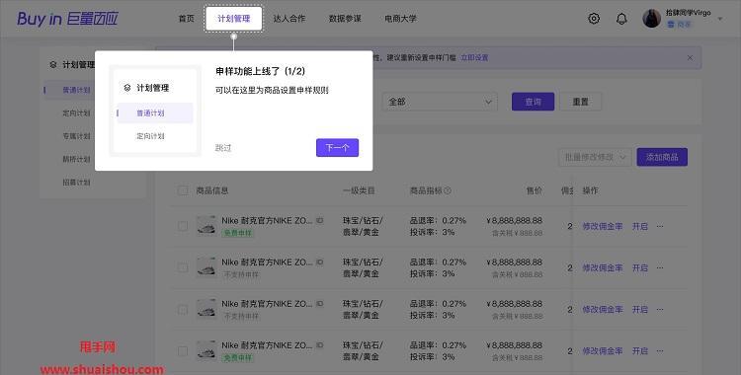Click the sidebar 计划管理 header icon

click(53, 65)
